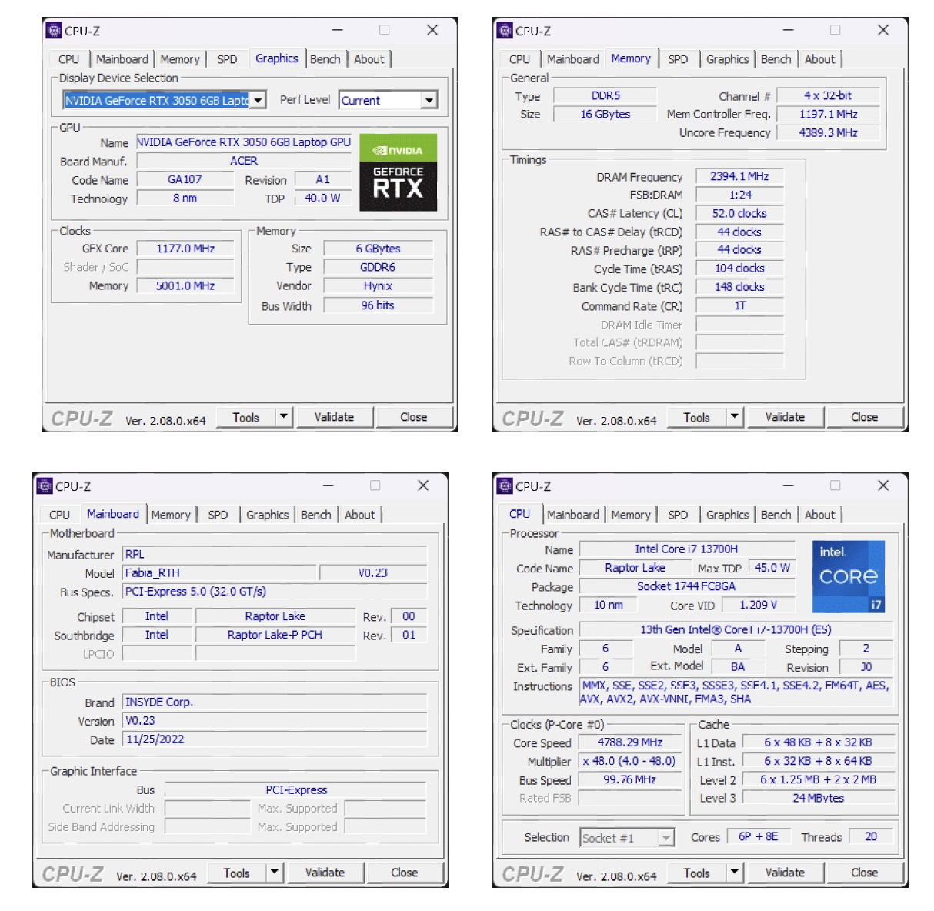Open Tools dropdown arrow in Mainboard window
Viewport: 934px width, 911px height.
(275, 873)
